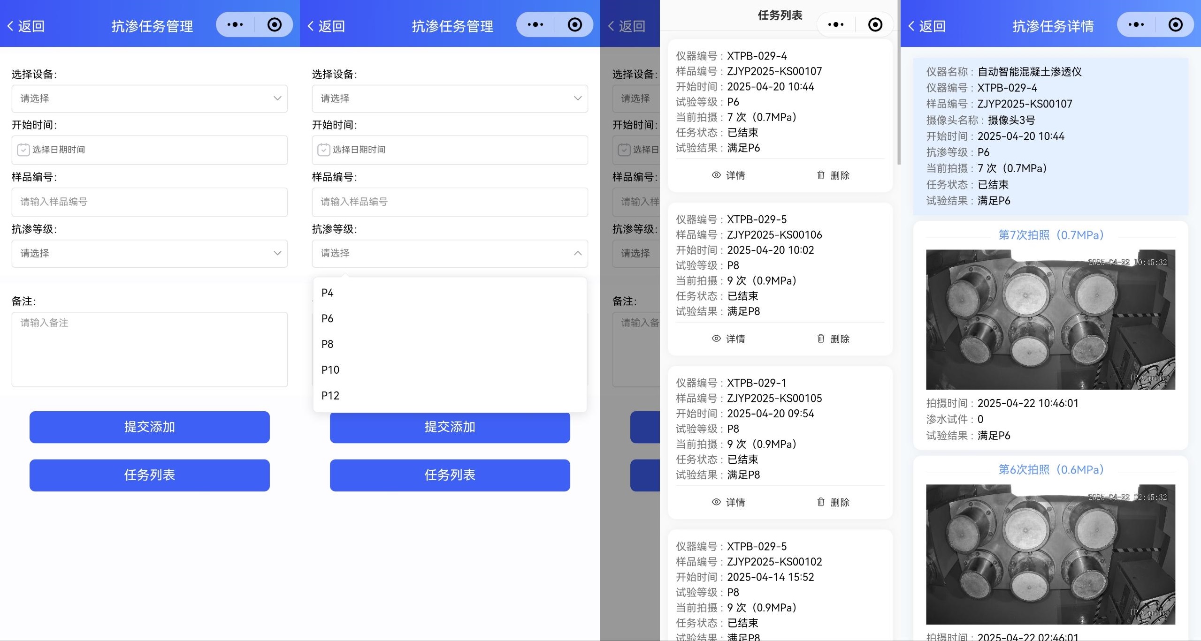This screenshot has height=641, width=1201.
Task: Select P12 from the permeability grade list
Action: pyautogui.click(x=330, y=395)
